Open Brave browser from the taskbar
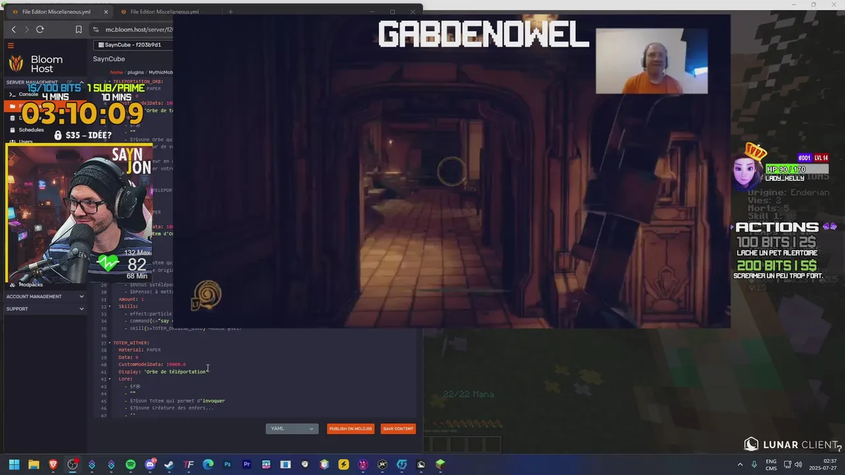 pyautogui.click(x=53, y=464)
